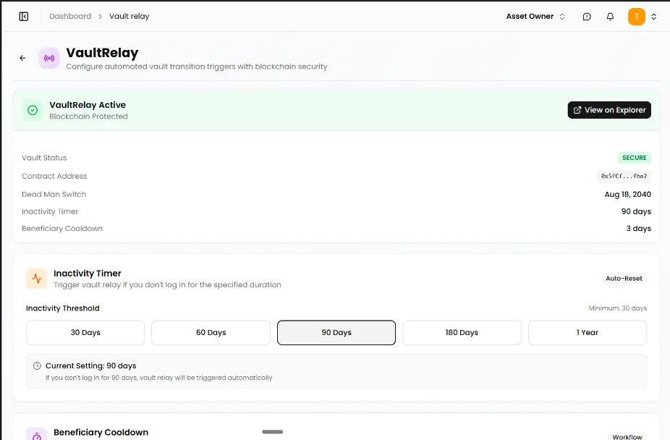Screen dimensions: 670x440
Task: Click the contract address 0x5fCf...fbe2
Action: [x=624, y=176]
